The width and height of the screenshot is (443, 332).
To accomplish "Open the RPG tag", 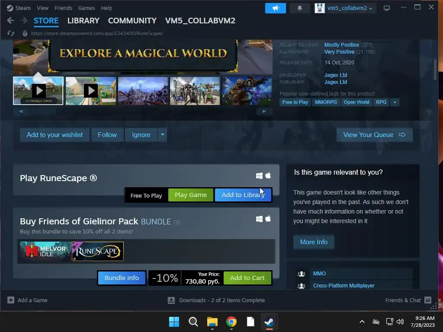I will point(381,102).
